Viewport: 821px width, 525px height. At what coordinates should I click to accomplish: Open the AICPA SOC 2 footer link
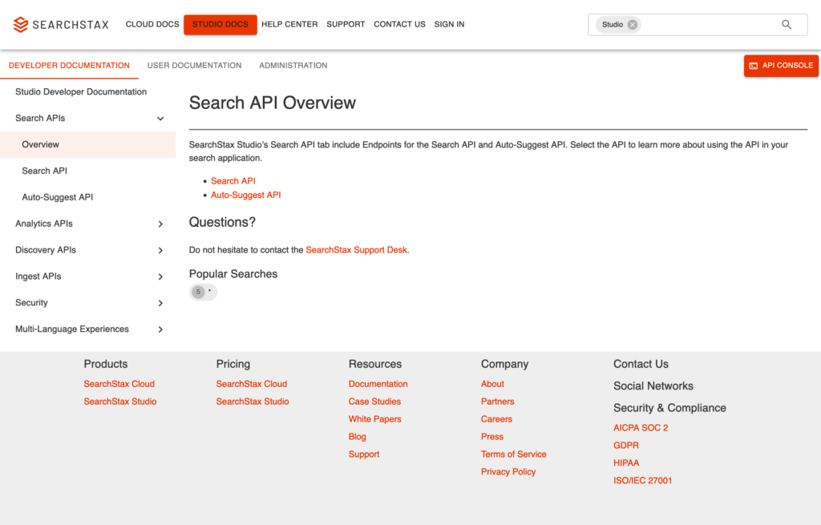[x=640, y=428]
